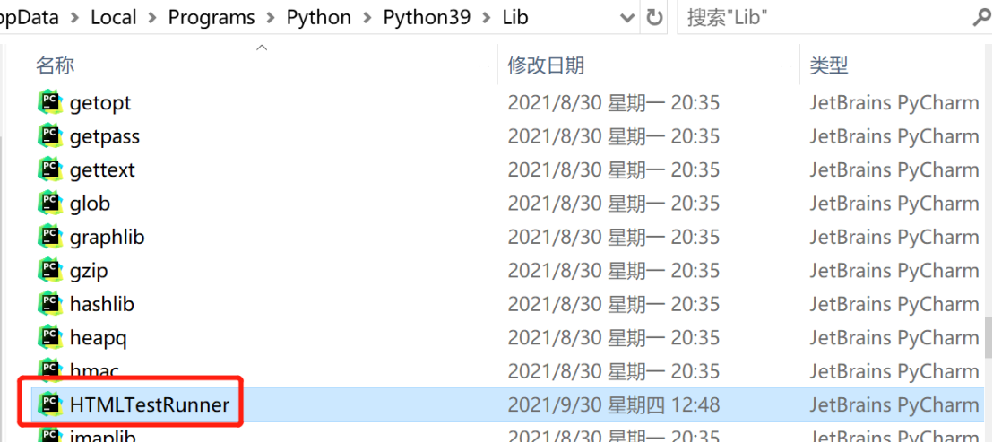This screenshot has width=993, height=443.
Task: Click the PyCharm icon beside getopt
Action: pyautogui.click(x=51, y=102)
